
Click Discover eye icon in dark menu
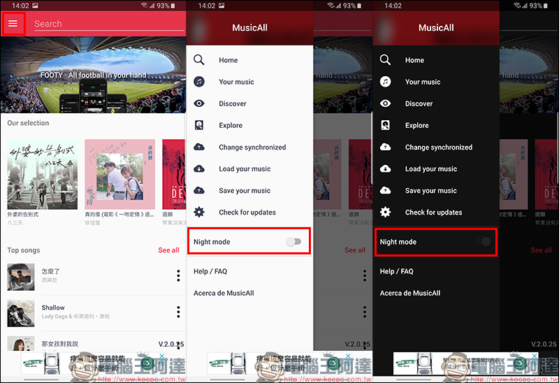pyautogui.click(x=386, y=103)
